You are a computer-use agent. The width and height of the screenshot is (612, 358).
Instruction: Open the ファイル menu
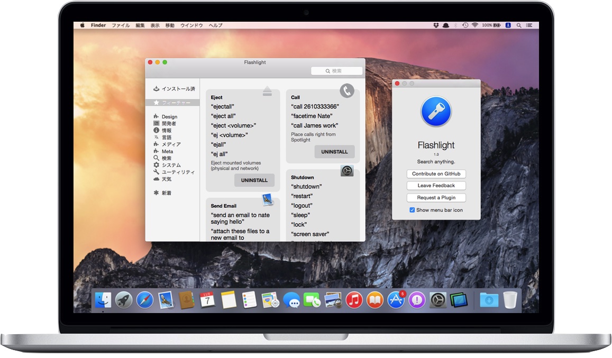click(x=121, y=25)
